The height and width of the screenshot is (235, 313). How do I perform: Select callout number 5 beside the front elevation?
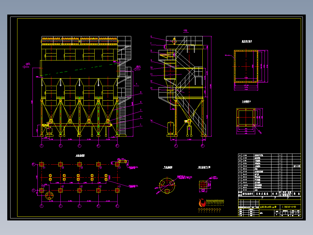tap(141, 92)
